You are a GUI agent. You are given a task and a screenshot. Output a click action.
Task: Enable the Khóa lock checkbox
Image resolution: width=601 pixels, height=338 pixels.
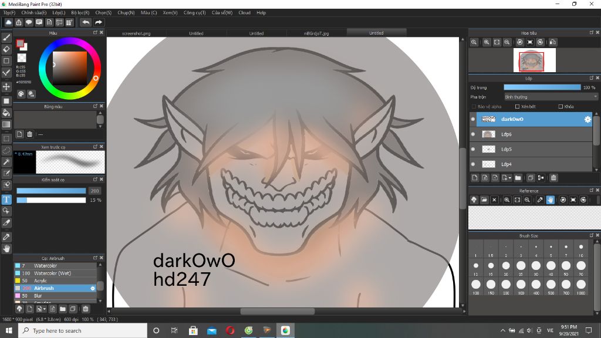point(561,107)
